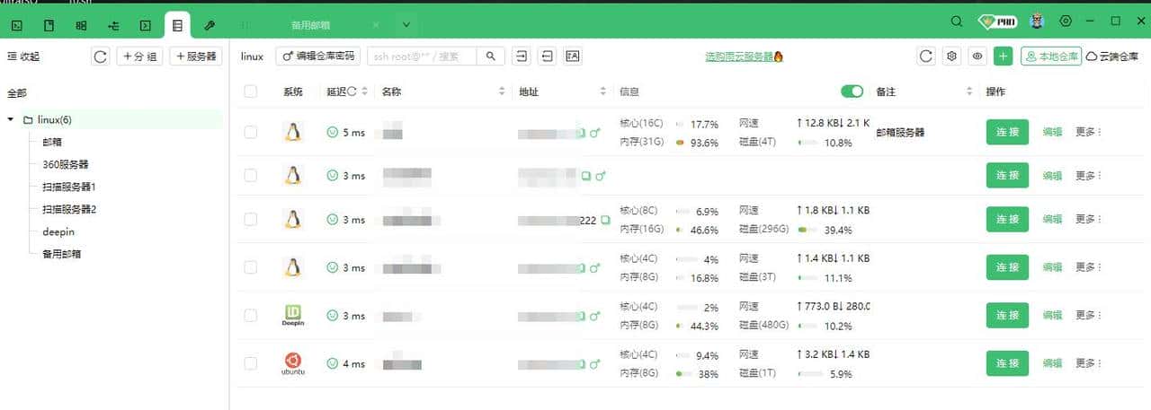Refresh the server group sidebar
Image resolution: width=1151 pixels, height=410 pixels.
(101, 57)
